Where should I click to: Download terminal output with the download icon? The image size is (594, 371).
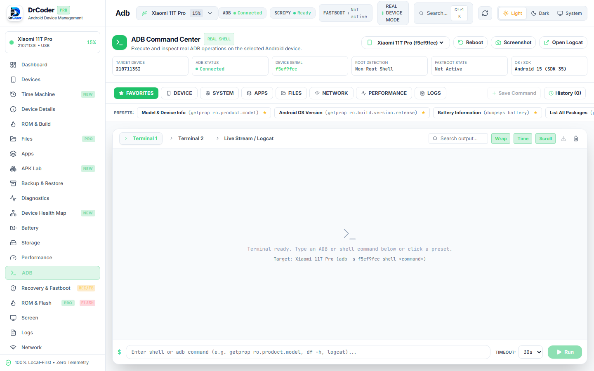[563, 139]
